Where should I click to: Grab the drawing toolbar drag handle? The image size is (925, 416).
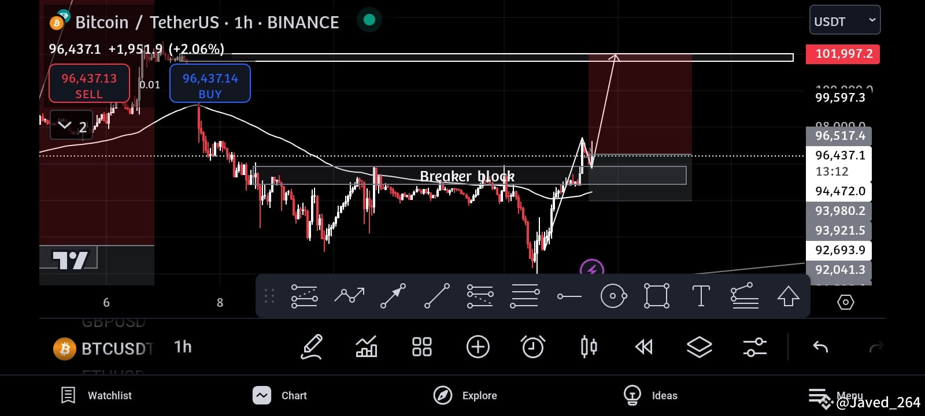pos(269,296)
